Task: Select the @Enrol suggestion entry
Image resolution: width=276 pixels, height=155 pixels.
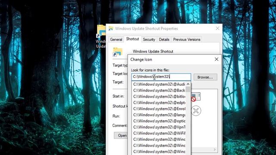Action: pos(159,109)
